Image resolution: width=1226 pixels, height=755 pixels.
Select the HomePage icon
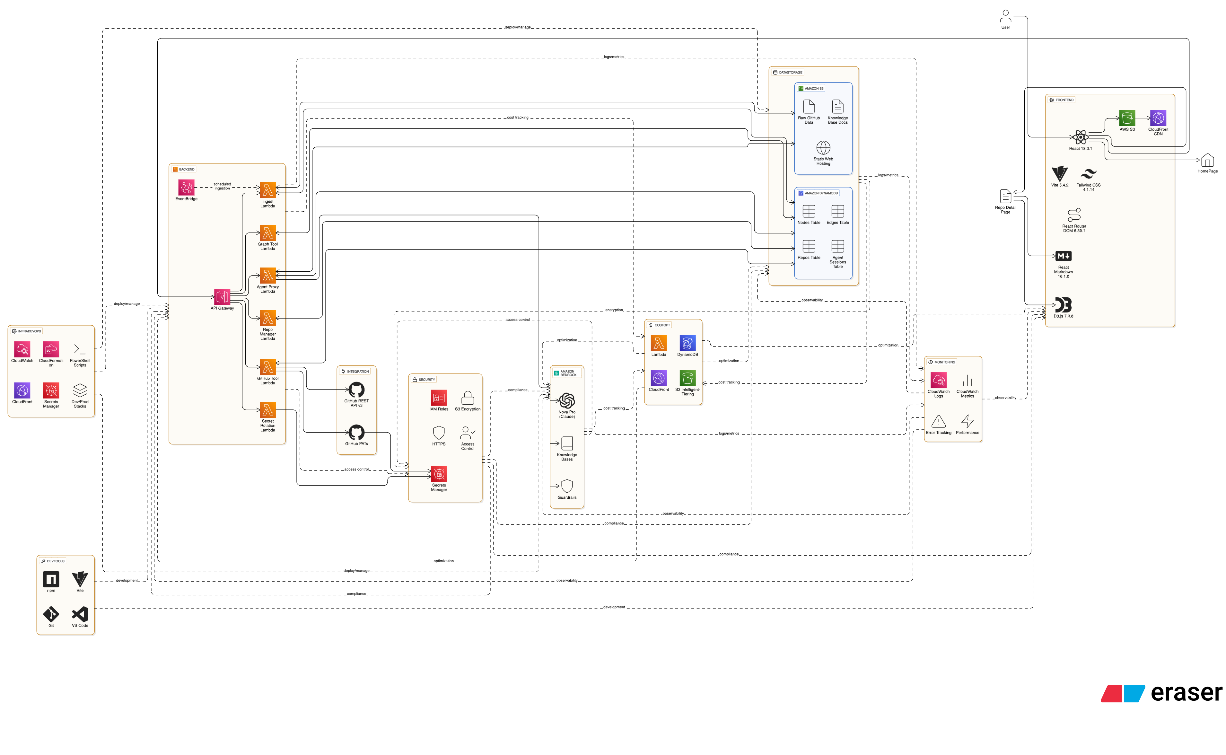(1207, 160)
